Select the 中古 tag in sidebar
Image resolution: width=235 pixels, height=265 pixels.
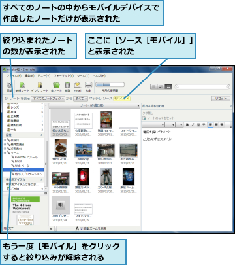(12, 130)
